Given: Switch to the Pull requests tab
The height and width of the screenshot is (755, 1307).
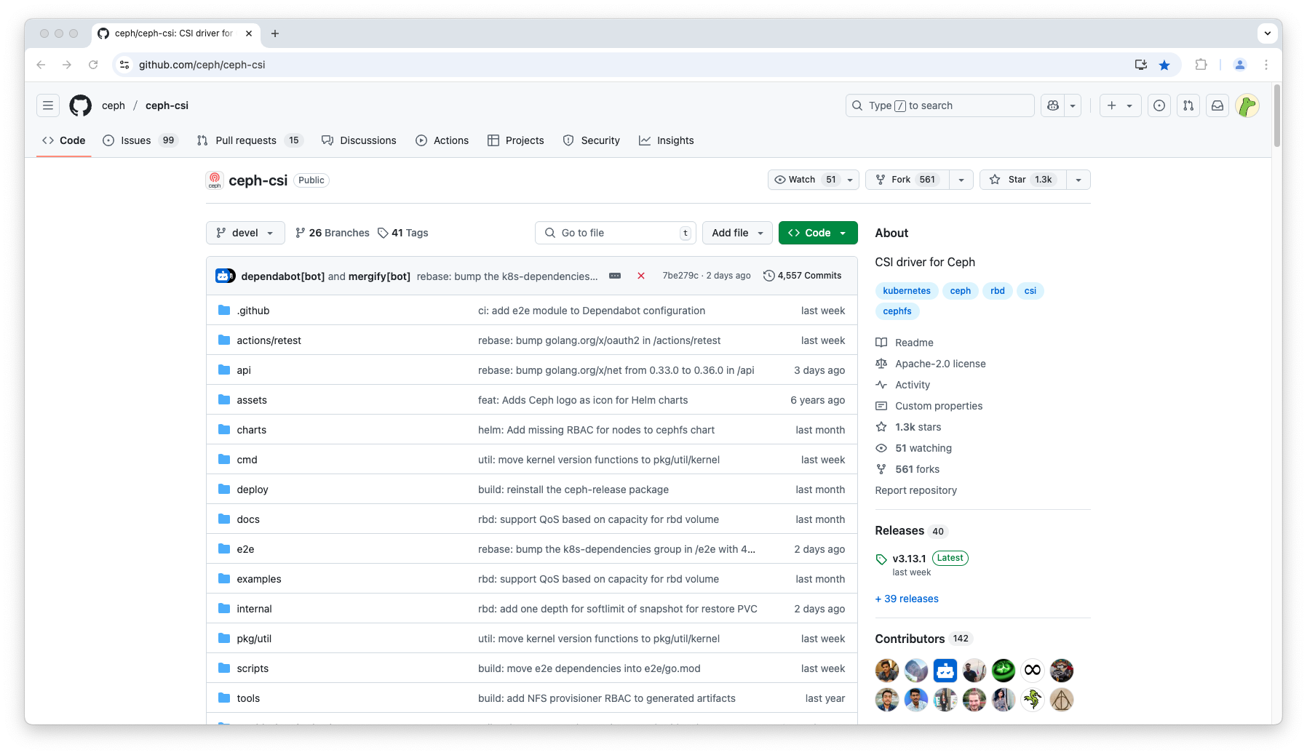Looking at the screenshot, I should (x=250, y=140).
